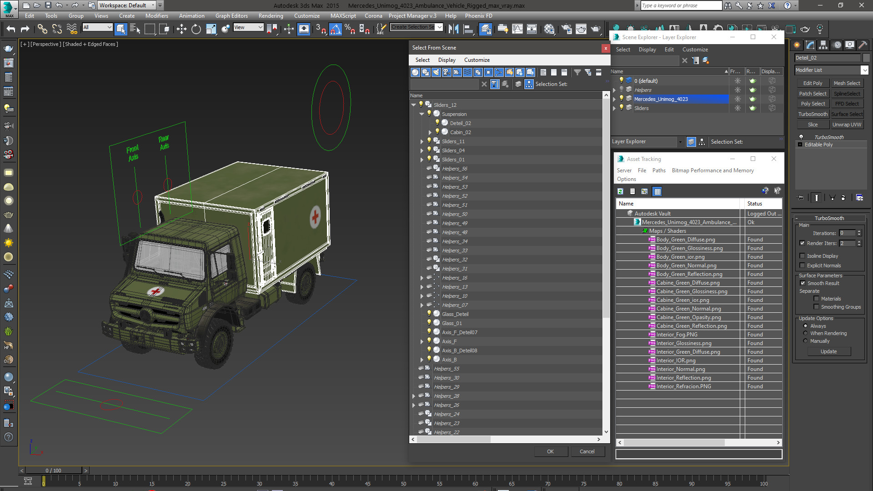Viewport: 873px width, 491px height.
Task: Click the Iterations spinner arrows
Action: [859, 233]
